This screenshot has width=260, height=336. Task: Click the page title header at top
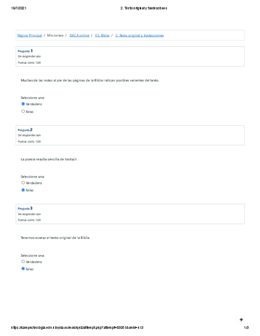click(143, 8)
